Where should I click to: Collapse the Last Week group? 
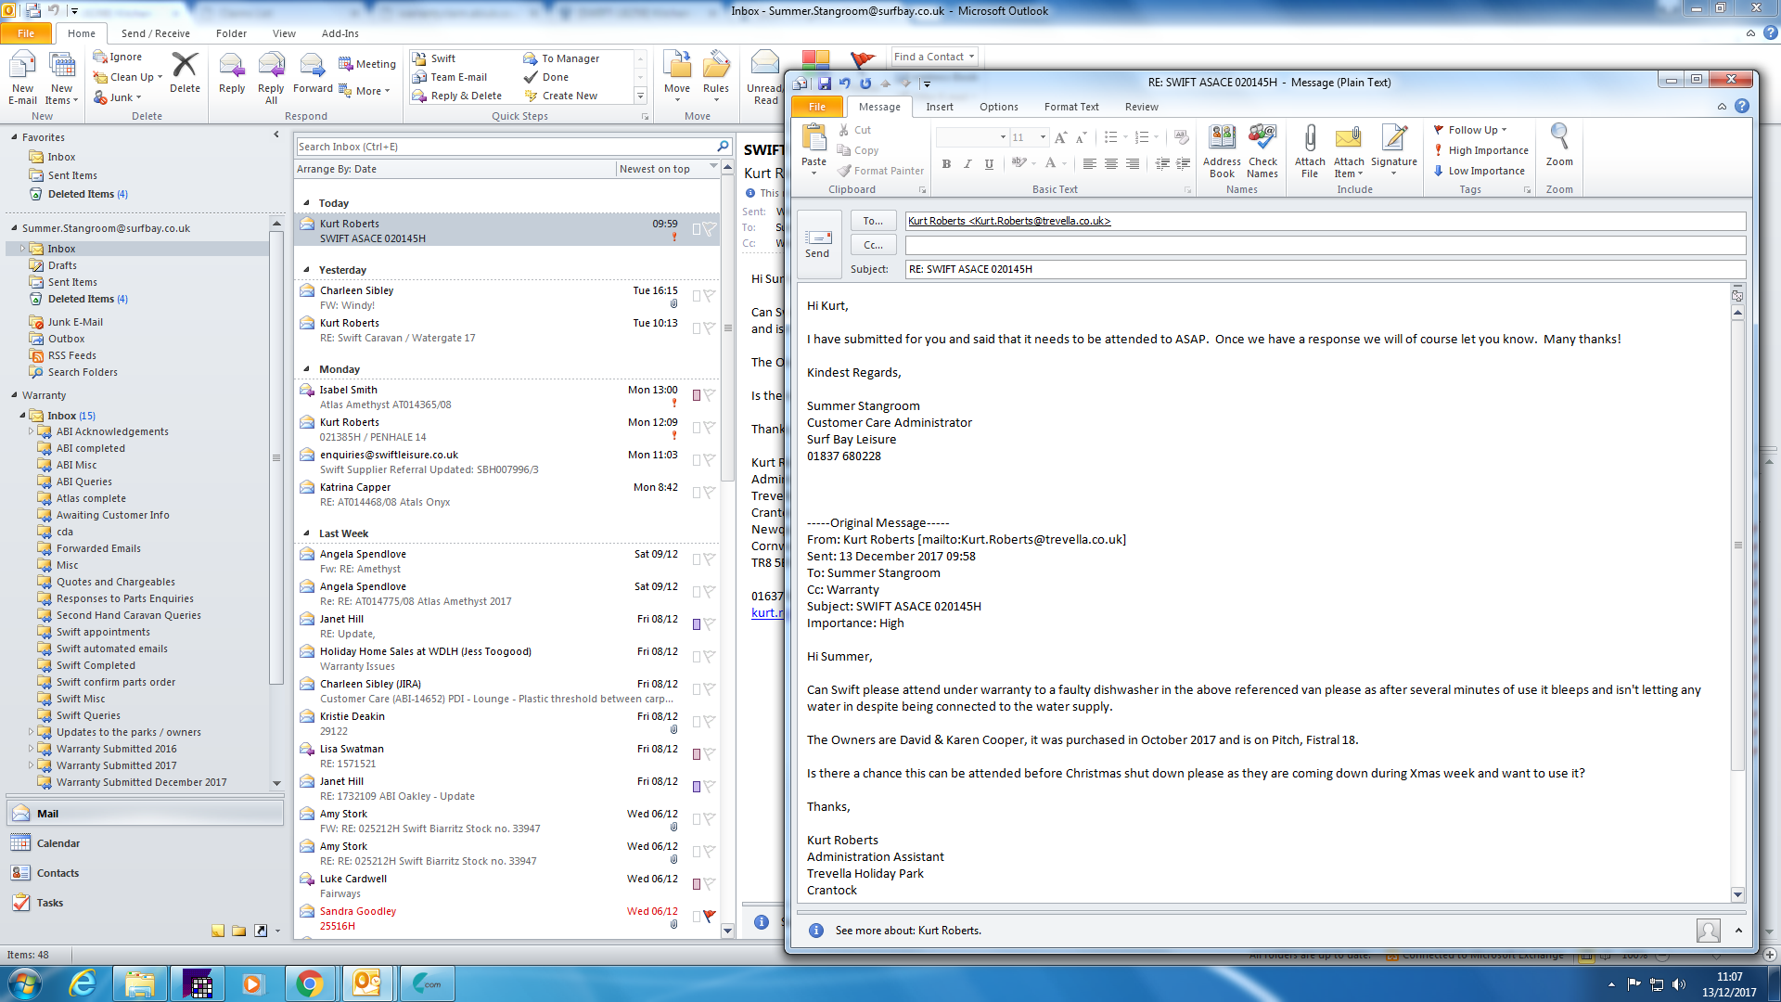[x=307, y=533]
